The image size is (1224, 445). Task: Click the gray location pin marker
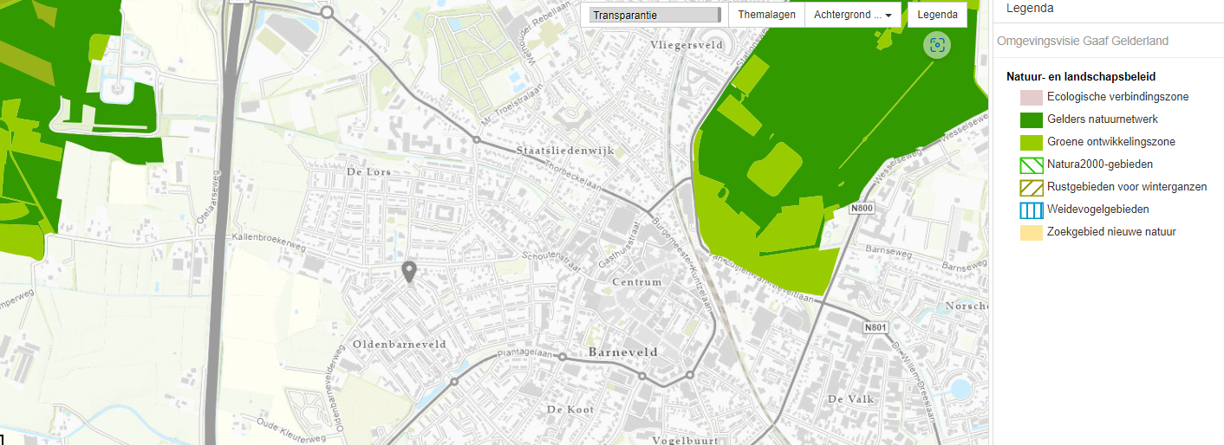click(410, 272)
